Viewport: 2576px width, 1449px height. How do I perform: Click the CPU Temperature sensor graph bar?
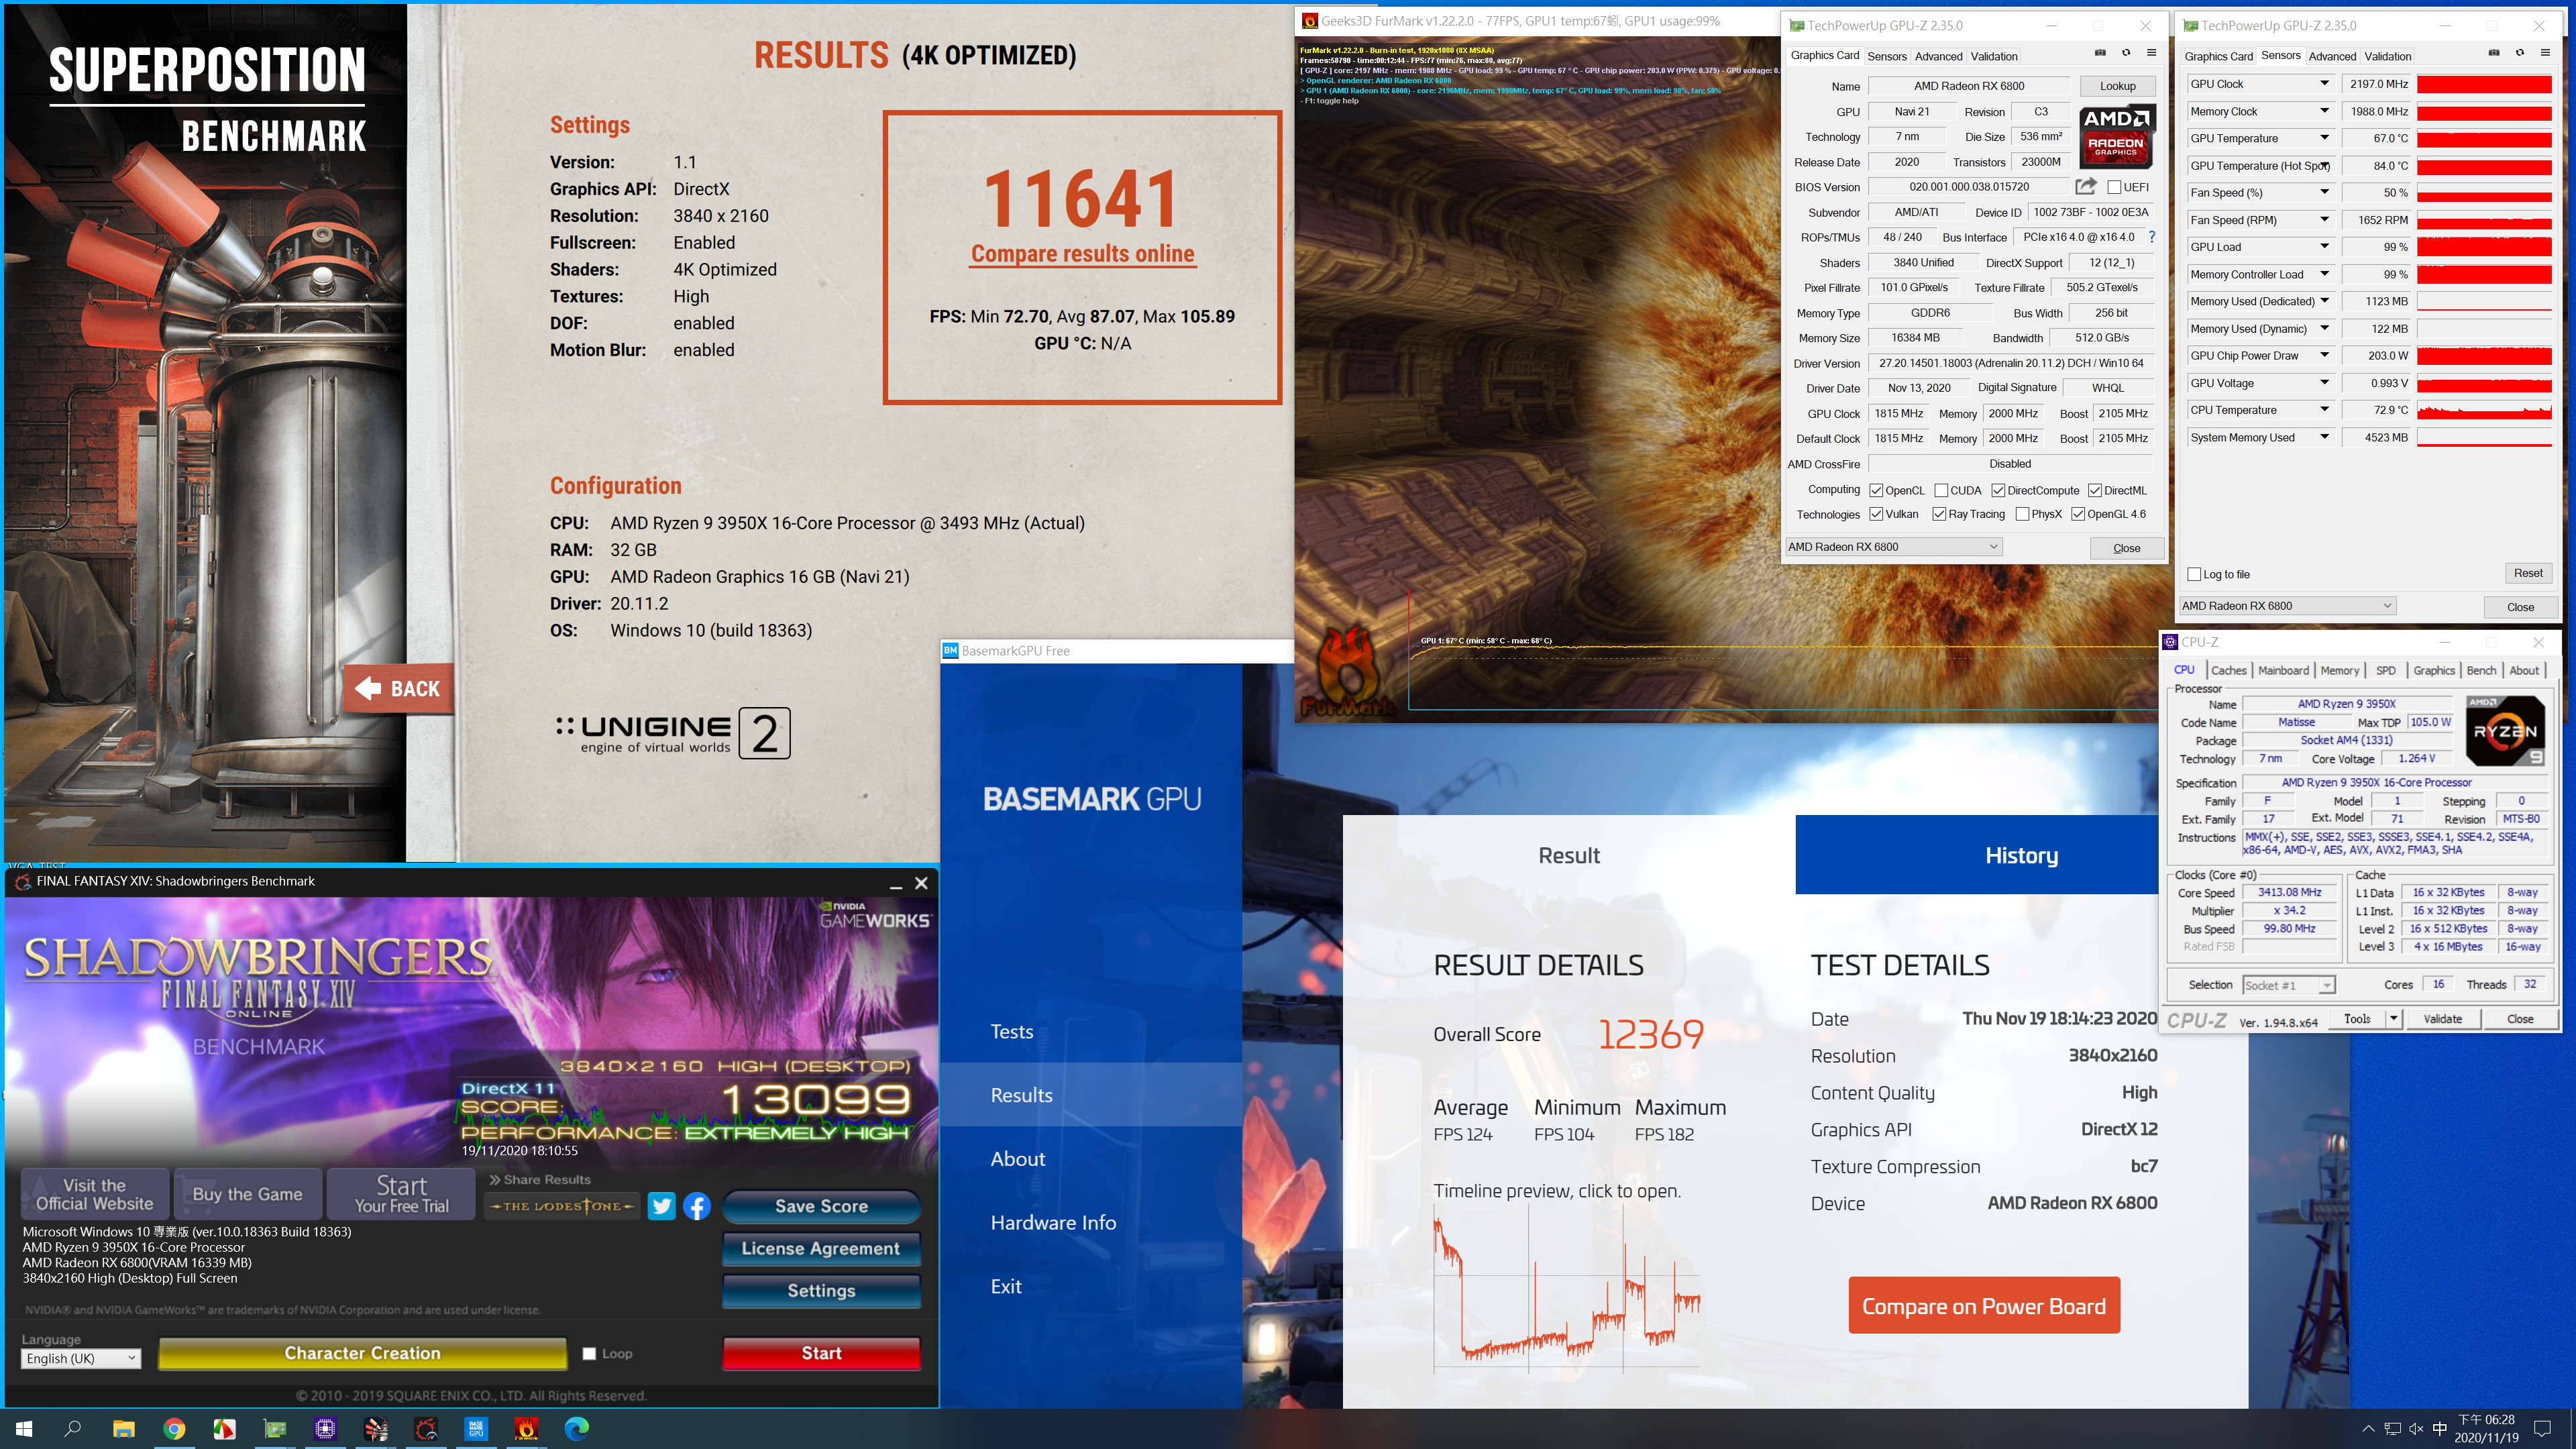(2484, 410)
